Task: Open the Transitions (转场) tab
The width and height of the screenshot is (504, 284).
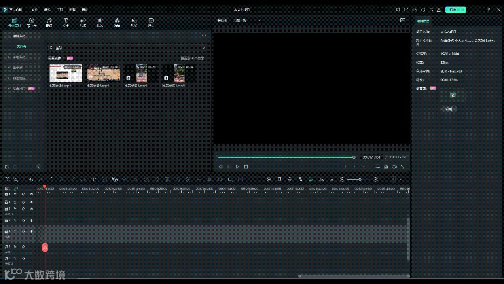Action: pos(83,22)
